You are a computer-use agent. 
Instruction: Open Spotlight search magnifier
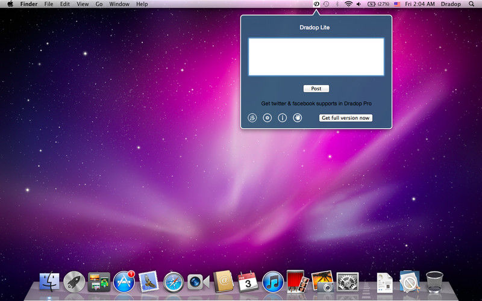[471, 4]
